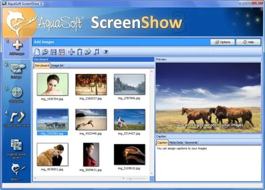The image size is (265, 190).
Task: Select thumbnail img_2160037.jpg autumn trees
Action: 91,84
